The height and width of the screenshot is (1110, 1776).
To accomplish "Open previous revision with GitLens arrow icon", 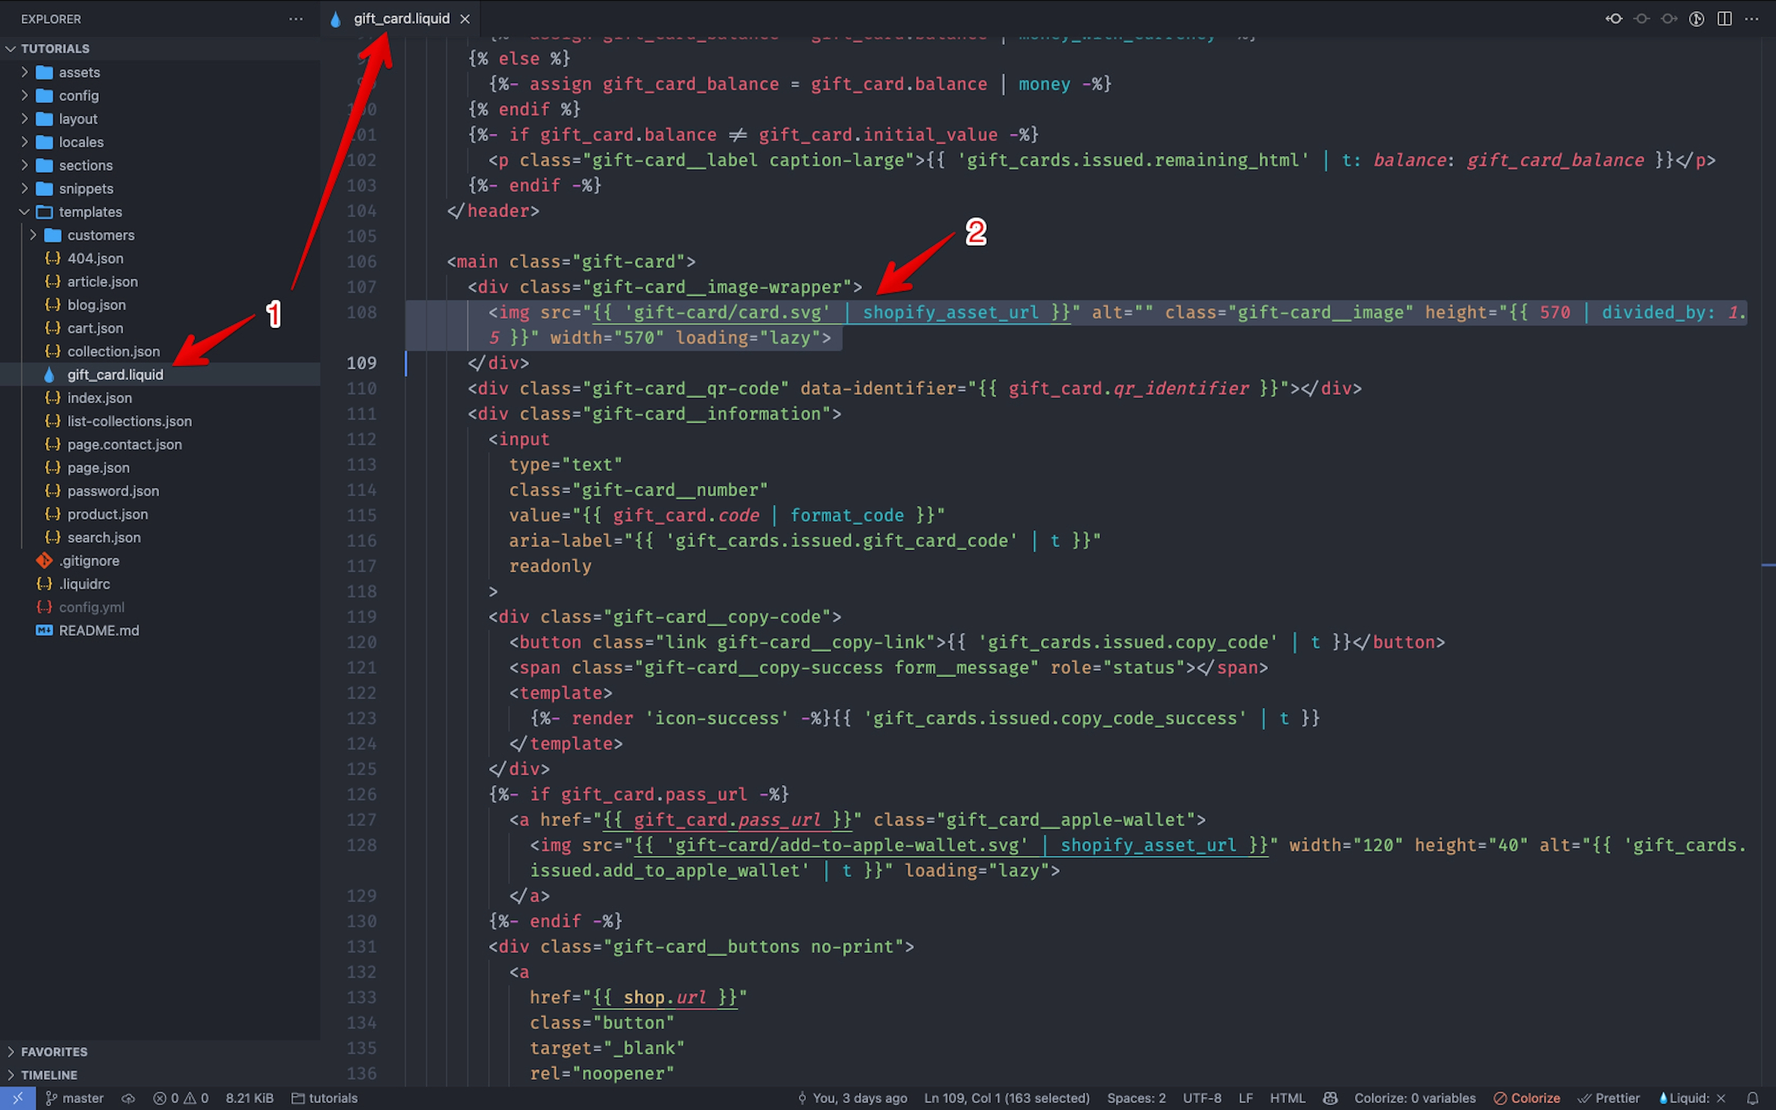I will (1613, 19).
